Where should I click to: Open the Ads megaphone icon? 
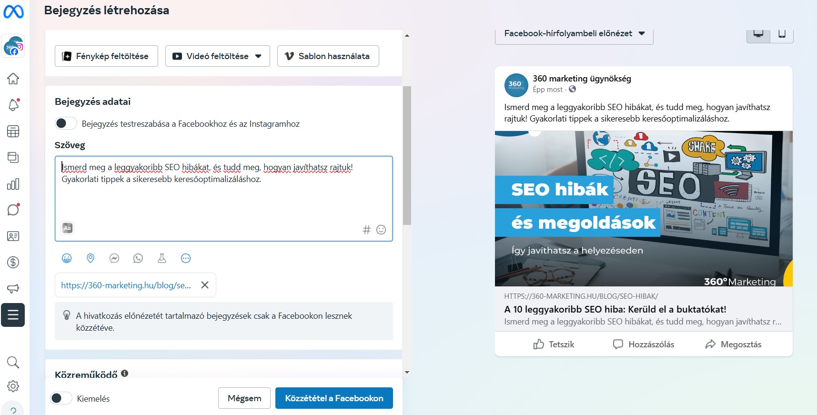tap(13, 288)
